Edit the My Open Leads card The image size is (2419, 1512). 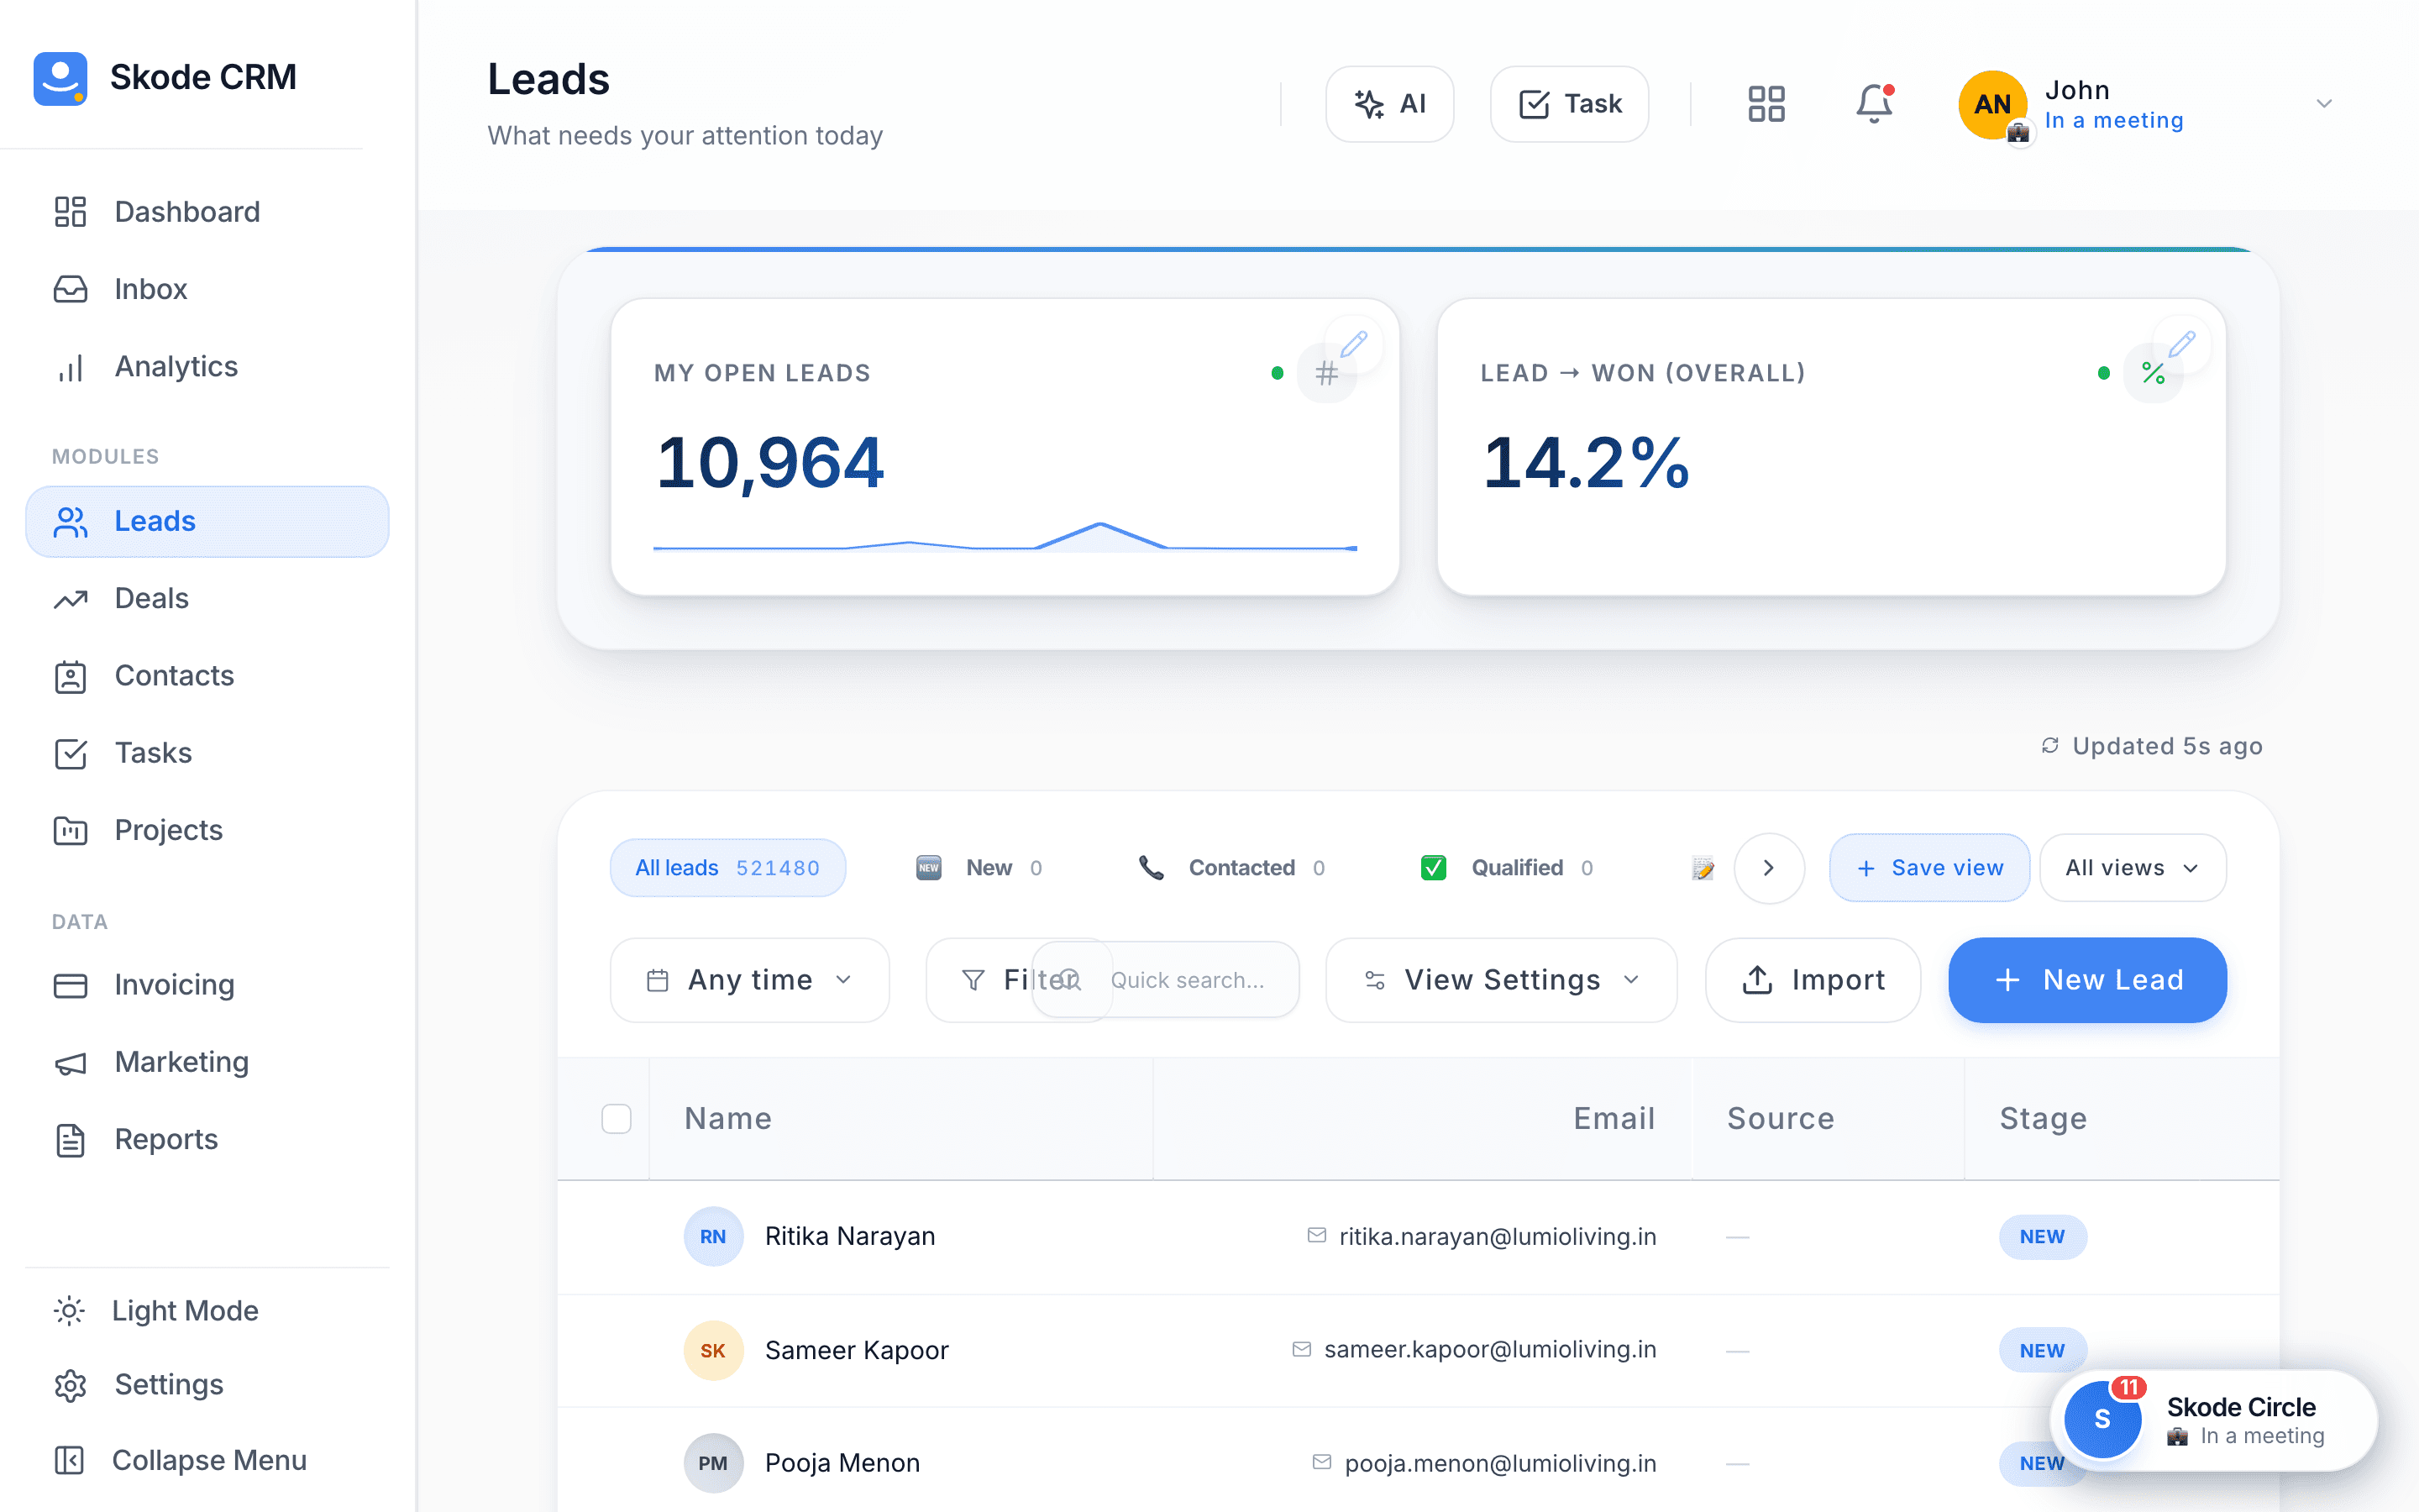[1353, 344]
